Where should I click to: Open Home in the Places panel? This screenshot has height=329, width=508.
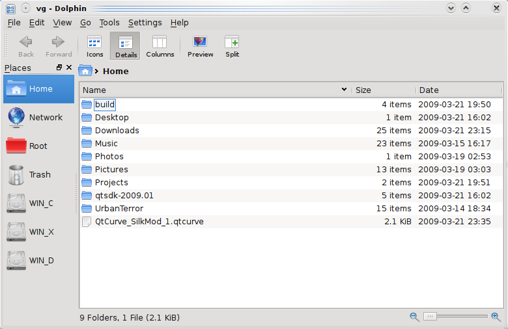(39, 89)
